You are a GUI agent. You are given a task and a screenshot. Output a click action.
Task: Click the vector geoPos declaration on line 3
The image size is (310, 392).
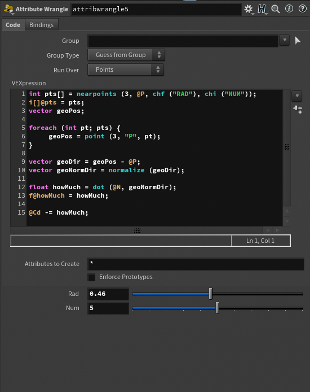[x=56, y=111]
